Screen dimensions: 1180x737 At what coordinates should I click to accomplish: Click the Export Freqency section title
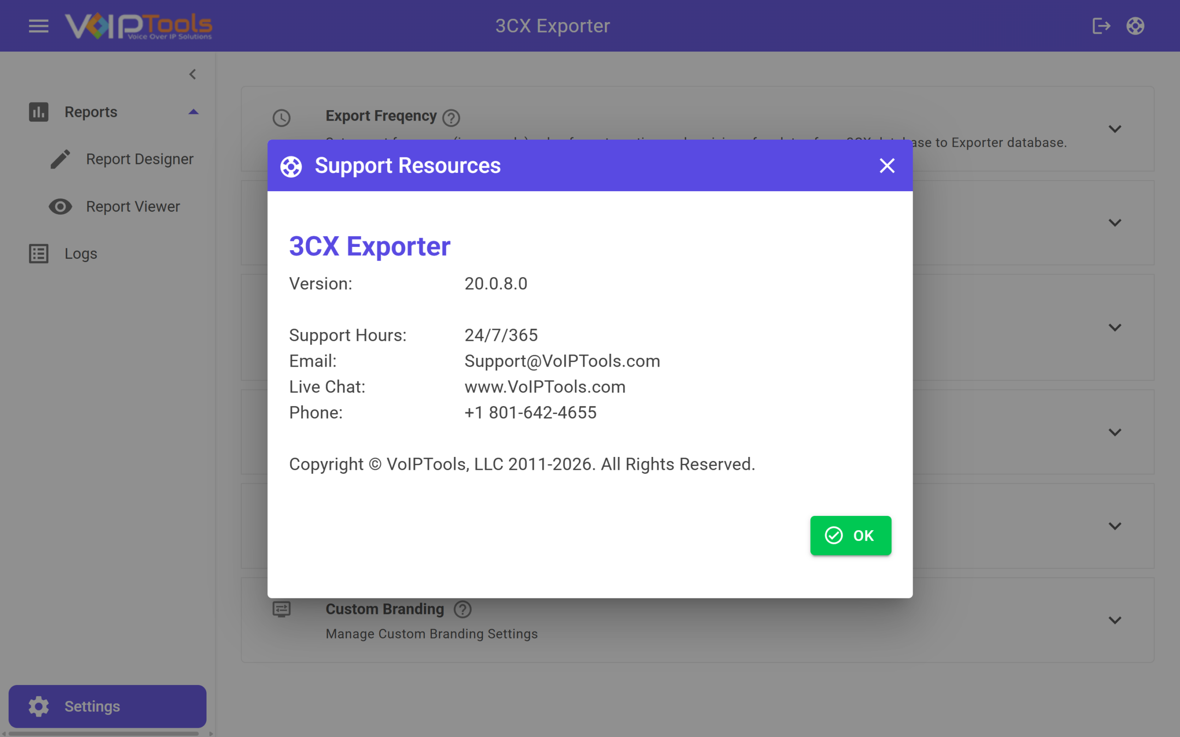(381, 116)
